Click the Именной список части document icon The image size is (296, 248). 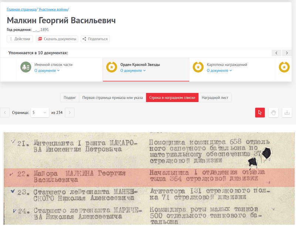tap(26, 67)
